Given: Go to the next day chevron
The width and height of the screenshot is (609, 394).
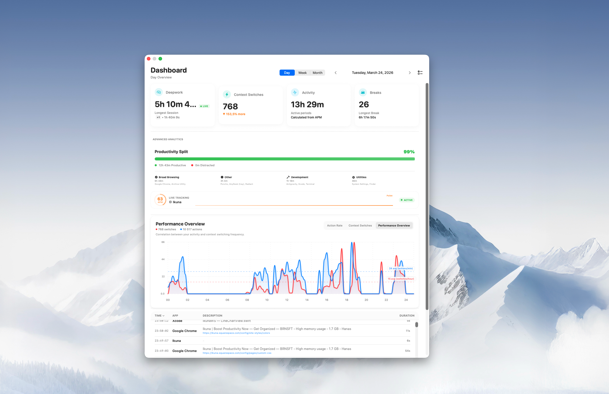Looking at the screenshot, I should coord(409,73).
